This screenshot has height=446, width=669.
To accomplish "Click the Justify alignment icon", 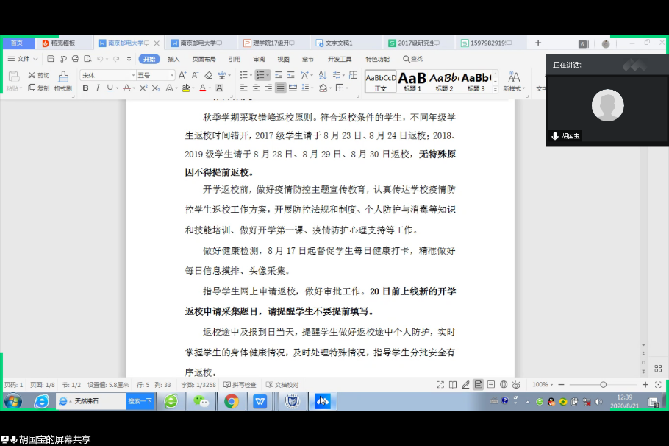I will tap(280, 88).
